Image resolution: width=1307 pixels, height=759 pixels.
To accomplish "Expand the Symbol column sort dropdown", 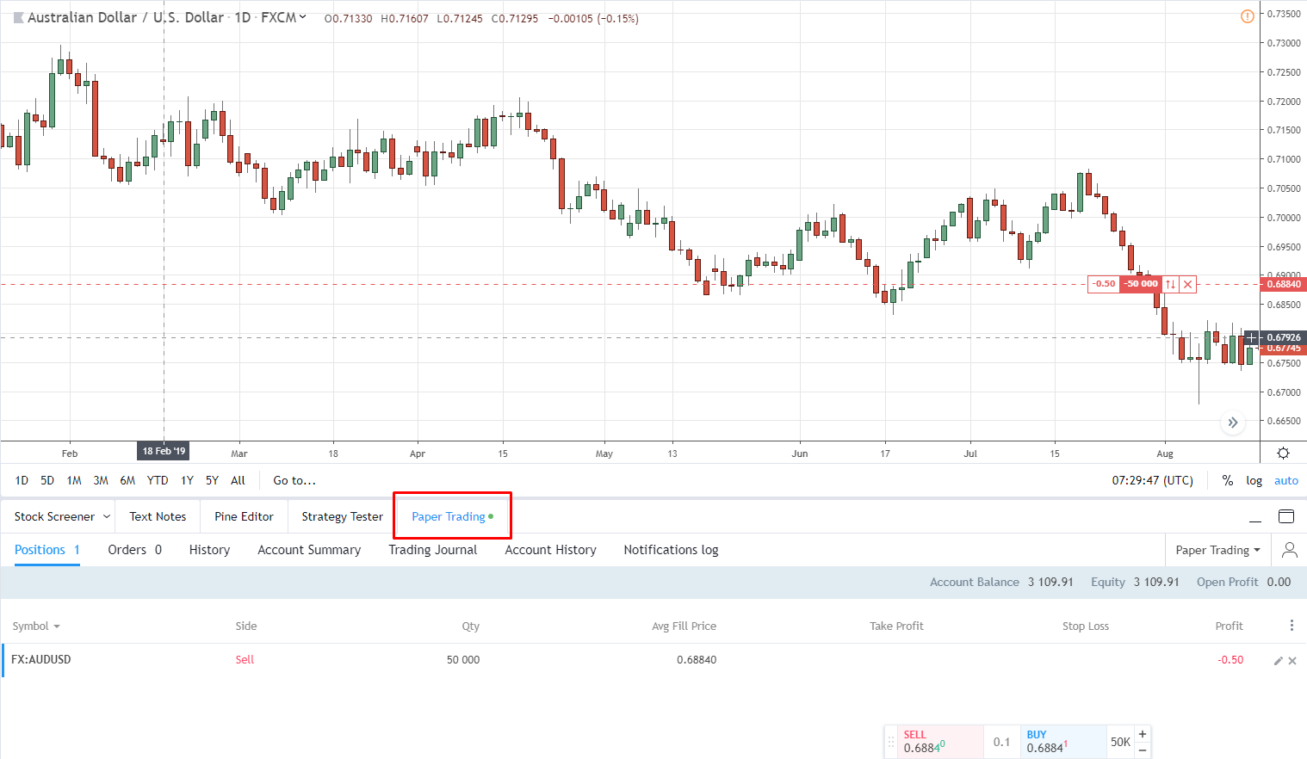I will pos(57,626).
